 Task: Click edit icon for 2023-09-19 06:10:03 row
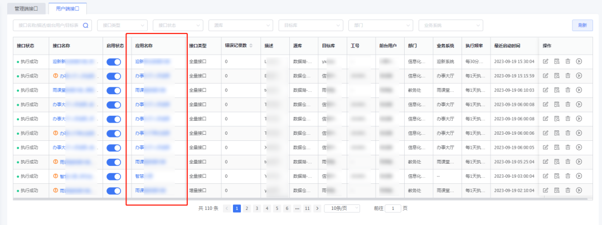546,90
